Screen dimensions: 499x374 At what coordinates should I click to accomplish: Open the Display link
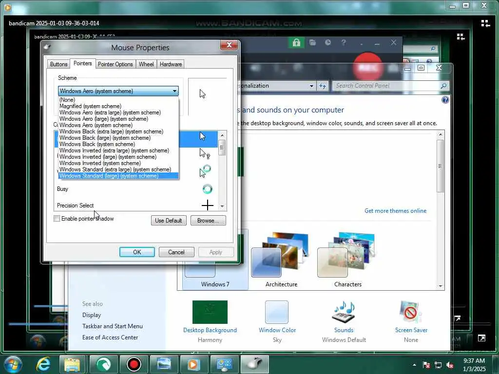click(x=92, y=315)
